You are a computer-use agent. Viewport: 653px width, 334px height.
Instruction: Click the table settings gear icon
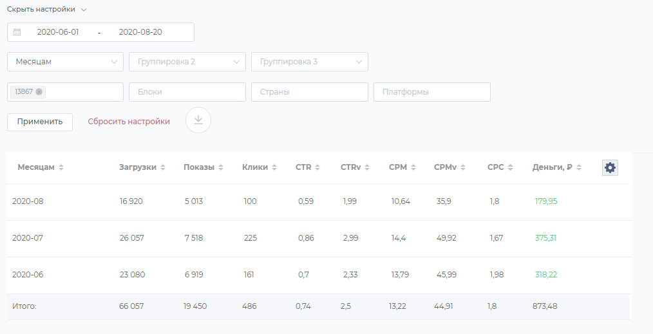610,167
